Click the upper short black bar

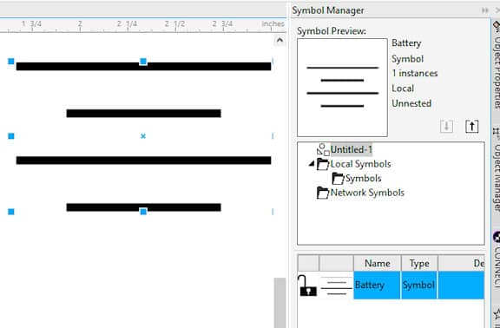pyautogui.click(x=143, y=114)
